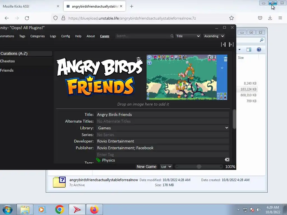This screenshot has width=287, height=215.
Task: Click the Publisher field
Action: (x=163, y=148)
